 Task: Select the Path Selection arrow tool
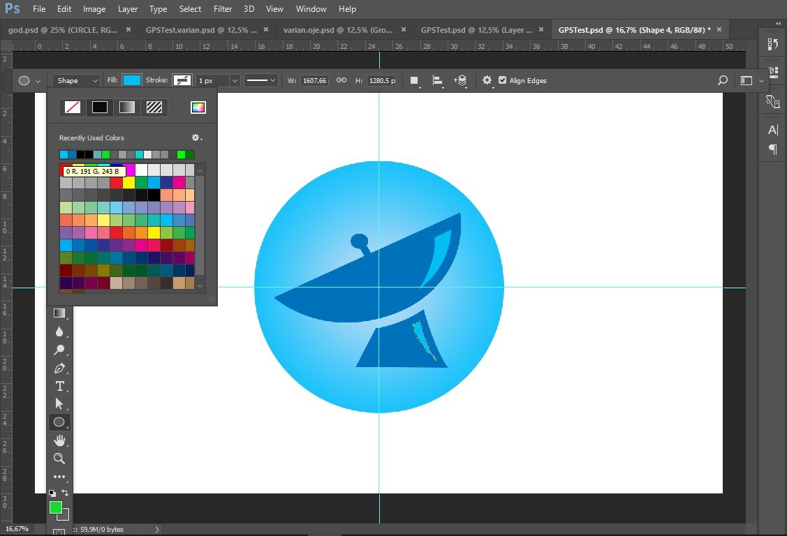tap(59, 403)
